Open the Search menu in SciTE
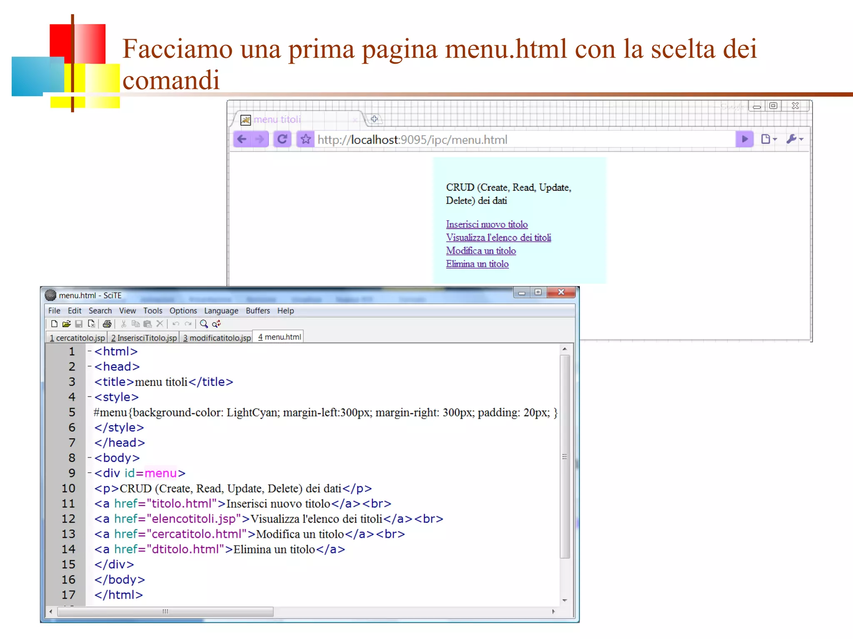Viewport: 853px width, 639px height. click(x=100, y=311)
